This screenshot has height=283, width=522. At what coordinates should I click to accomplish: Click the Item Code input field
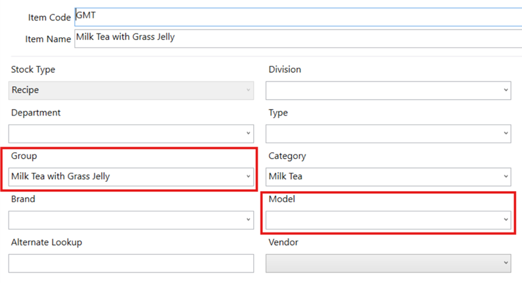(296, 16)
